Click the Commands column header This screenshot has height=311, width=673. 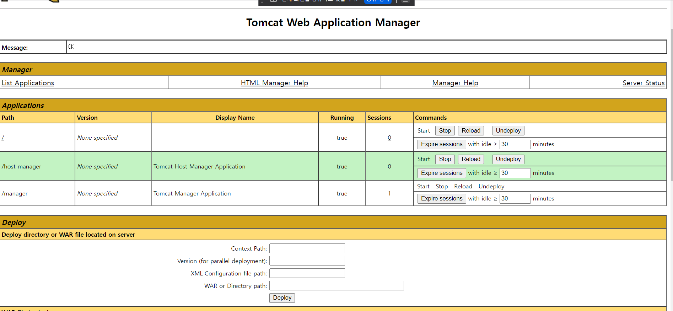coord(431,118)
